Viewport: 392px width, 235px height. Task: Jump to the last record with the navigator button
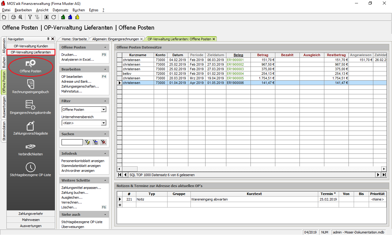[383, 175]
